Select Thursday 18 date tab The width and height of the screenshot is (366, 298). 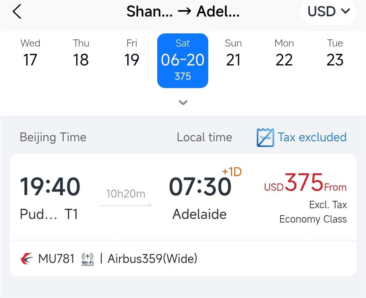pos(81,53)
